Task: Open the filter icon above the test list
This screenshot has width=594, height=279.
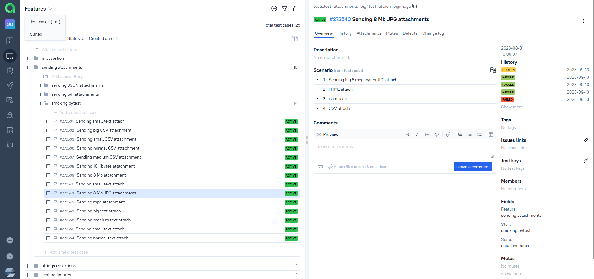Action: 284,8
